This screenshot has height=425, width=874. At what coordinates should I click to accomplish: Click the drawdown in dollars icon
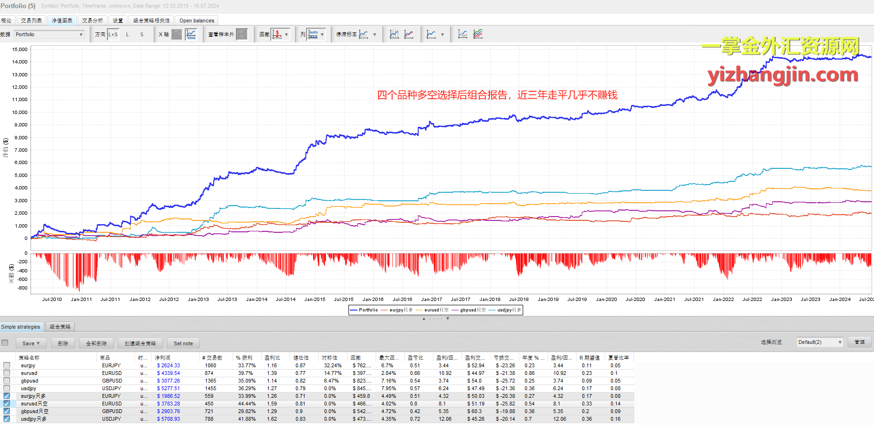click(277, 34)
